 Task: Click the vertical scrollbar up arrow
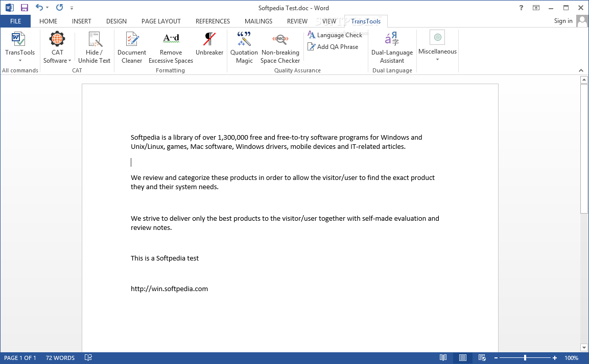coord(584,80)
